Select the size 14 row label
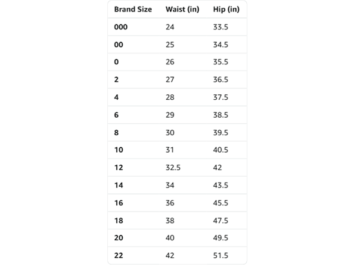Image resolution: width=354 pixels, height=265 pixels. click(x=119, y=185)
